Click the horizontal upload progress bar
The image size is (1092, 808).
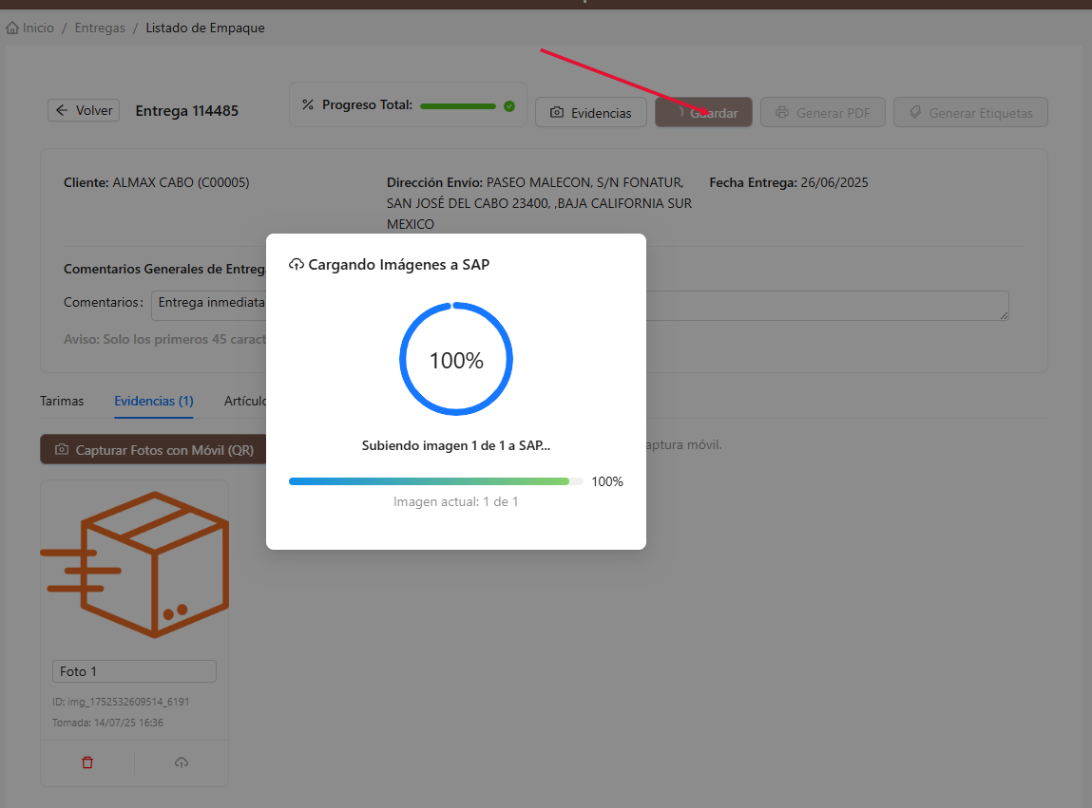(436, 481)
